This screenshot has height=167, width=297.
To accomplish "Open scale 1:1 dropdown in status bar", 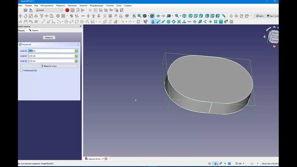I will [254, 163].
